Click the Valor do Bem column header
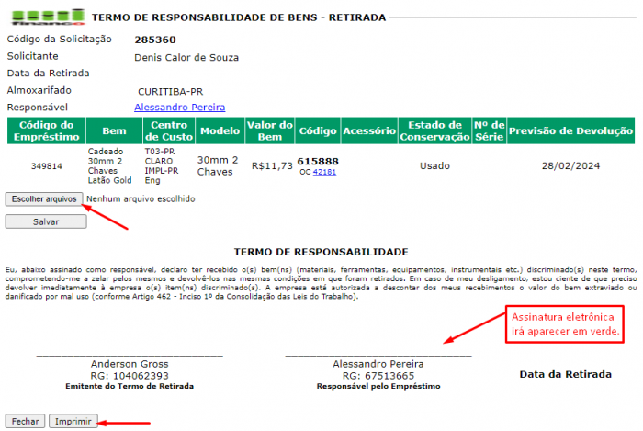The image size is (643, 431). (x=271, y=130)
